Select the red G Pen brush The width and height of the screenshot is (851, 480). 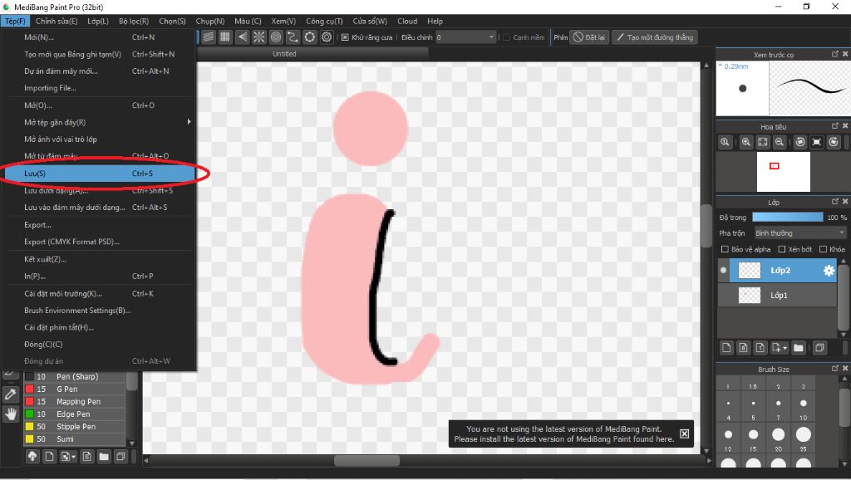point(75,389)
